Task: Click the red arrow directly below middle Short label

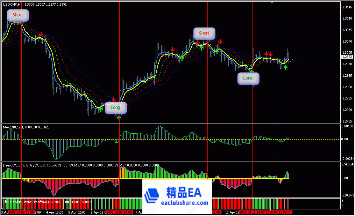Action: point(207,42)
